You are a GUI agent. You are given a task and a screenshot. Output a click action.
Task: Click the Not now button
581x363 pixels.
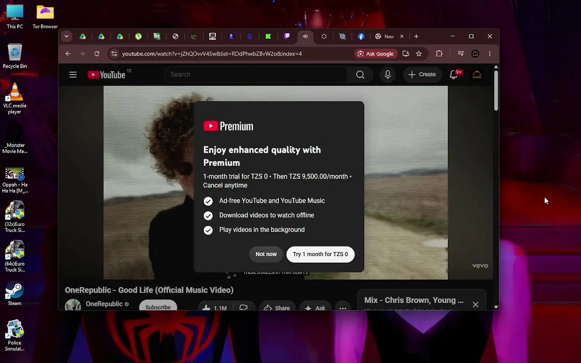[266, 255]
